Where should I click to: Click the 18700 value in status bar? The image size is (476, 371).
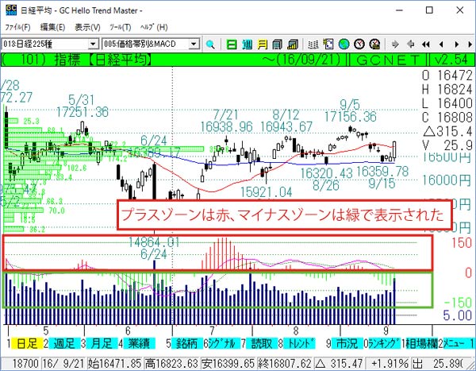point(25,363)
